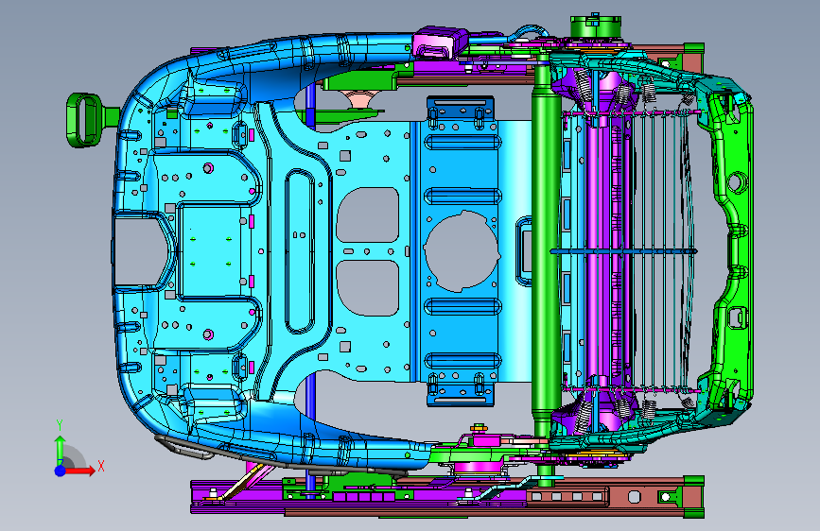The height and width of the screenshot is (531, 820).
Task: Select the dark blue rod crossing the springs
Action: click(623, 252)
